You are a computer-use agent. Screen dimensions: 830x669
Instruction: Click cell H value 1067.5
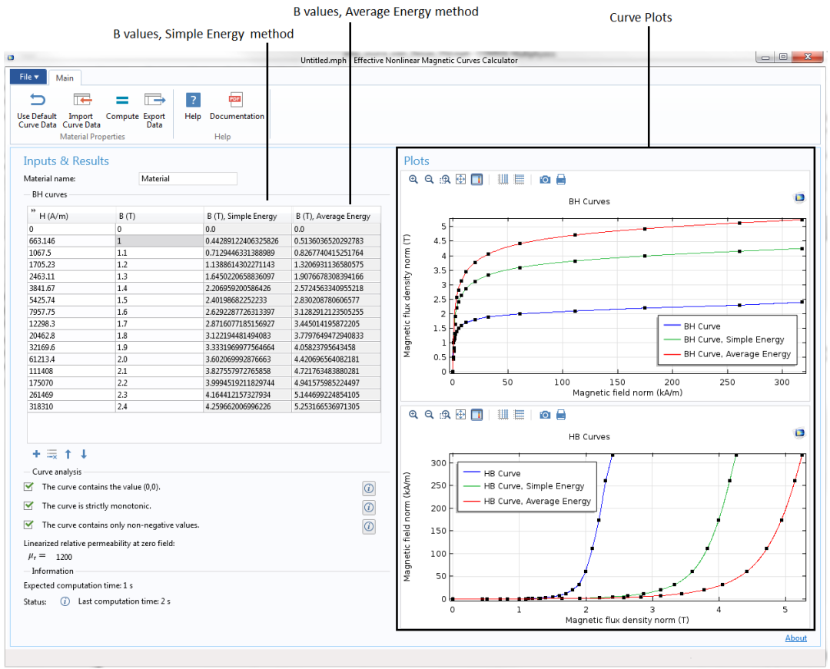coord(71,253)
